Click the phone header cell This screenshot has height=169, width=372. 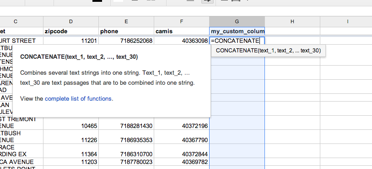pyautogui.click(x=126, y=31)
